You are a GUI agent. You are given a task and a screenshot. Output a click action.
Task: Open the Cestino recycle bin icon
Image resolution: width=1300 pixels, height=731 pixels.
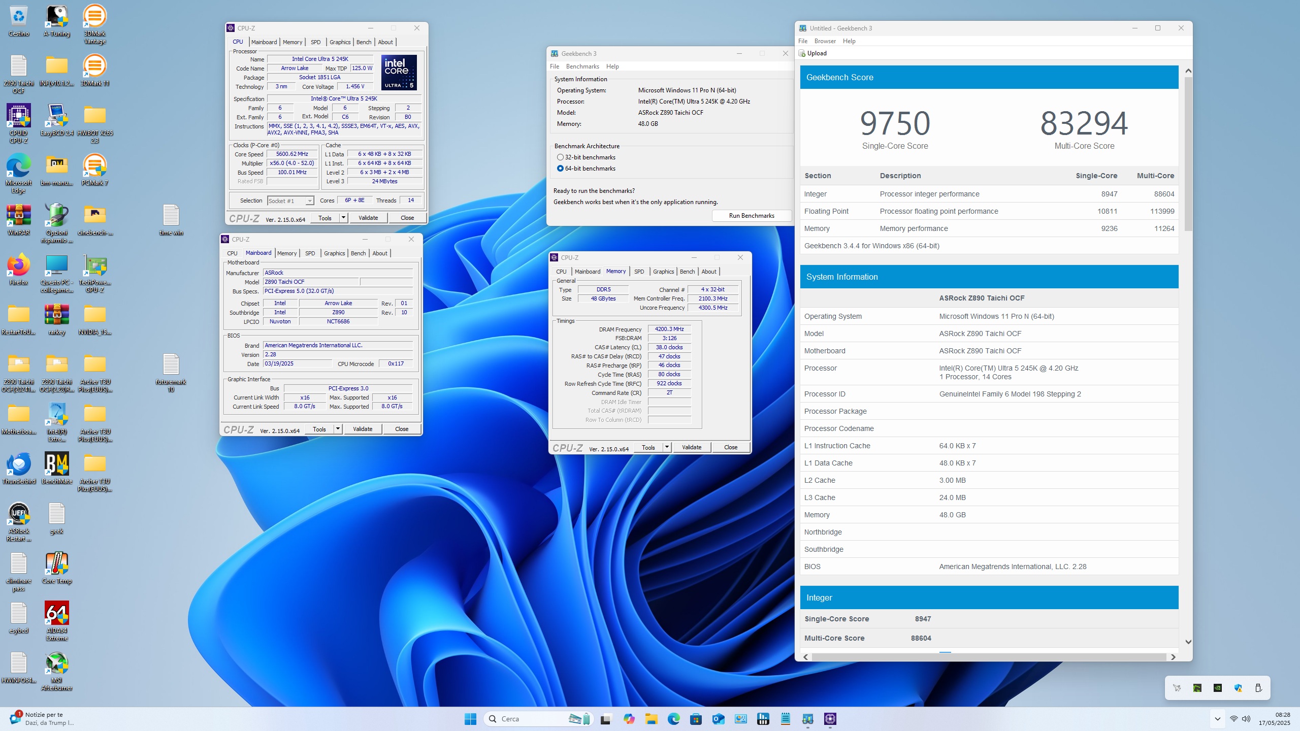19,20
